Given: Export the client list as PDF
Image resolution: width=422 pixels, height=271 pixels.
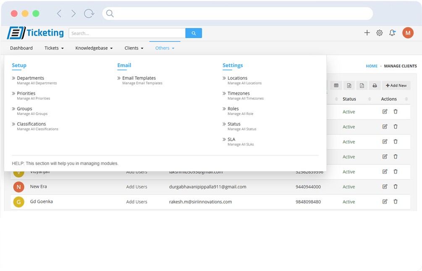Looking at the screenshot, I should coord(362,85).
